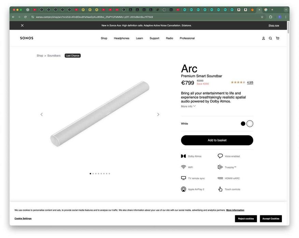
Task: Bookmark this page with the star icon
Action: [262, 17]
